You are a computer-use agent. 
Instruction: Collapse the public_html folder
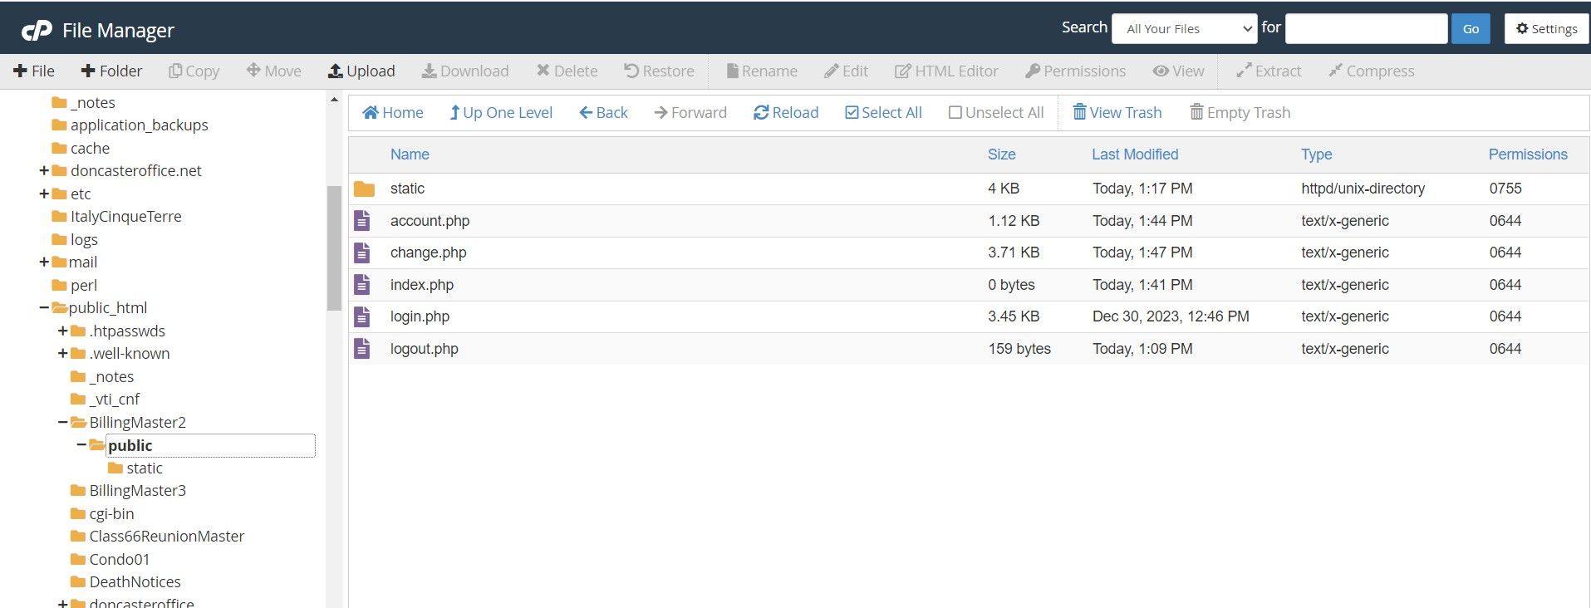(x=44, y=308)
